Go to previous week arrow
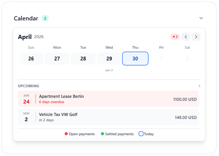 tap(186, 37)
